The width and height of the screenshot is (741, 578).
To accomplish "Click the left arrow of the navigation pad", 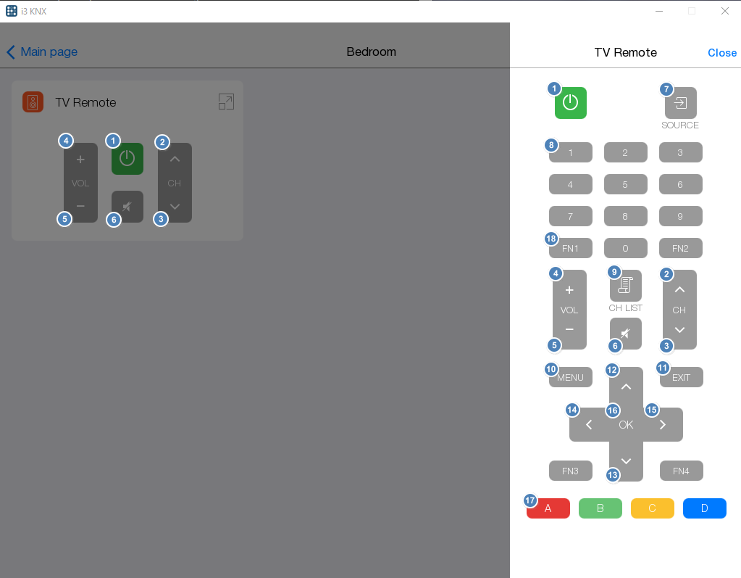I will point(588,424).
